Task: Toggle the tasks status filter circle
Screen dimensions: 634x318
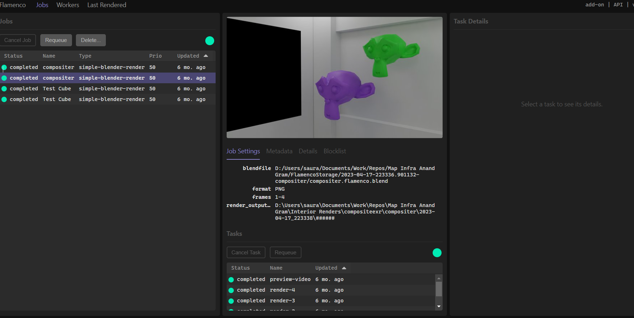Action: click(x=437, y=253)
